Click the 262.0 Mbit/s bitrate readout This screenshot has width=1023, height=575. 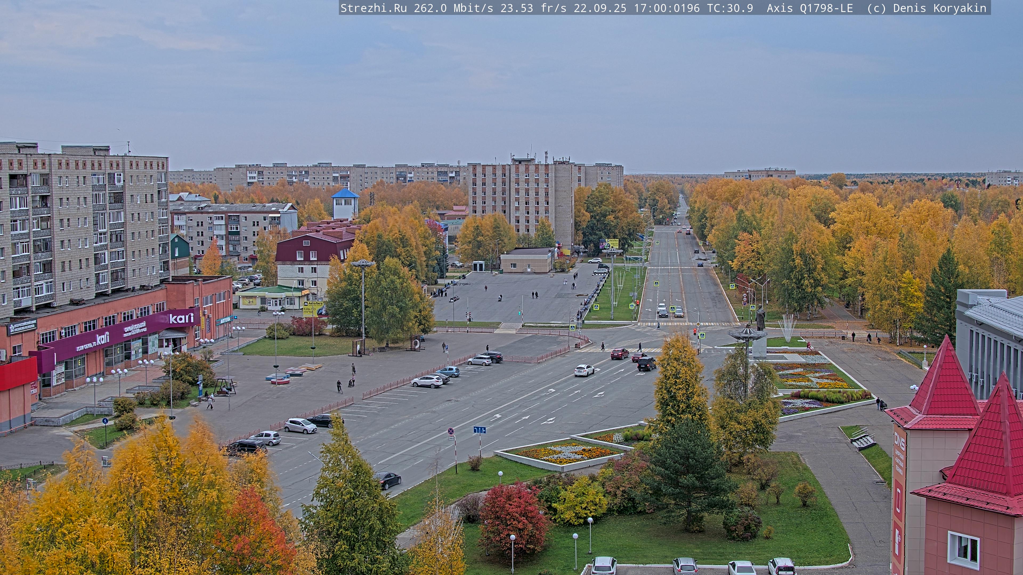coord(453,8)
